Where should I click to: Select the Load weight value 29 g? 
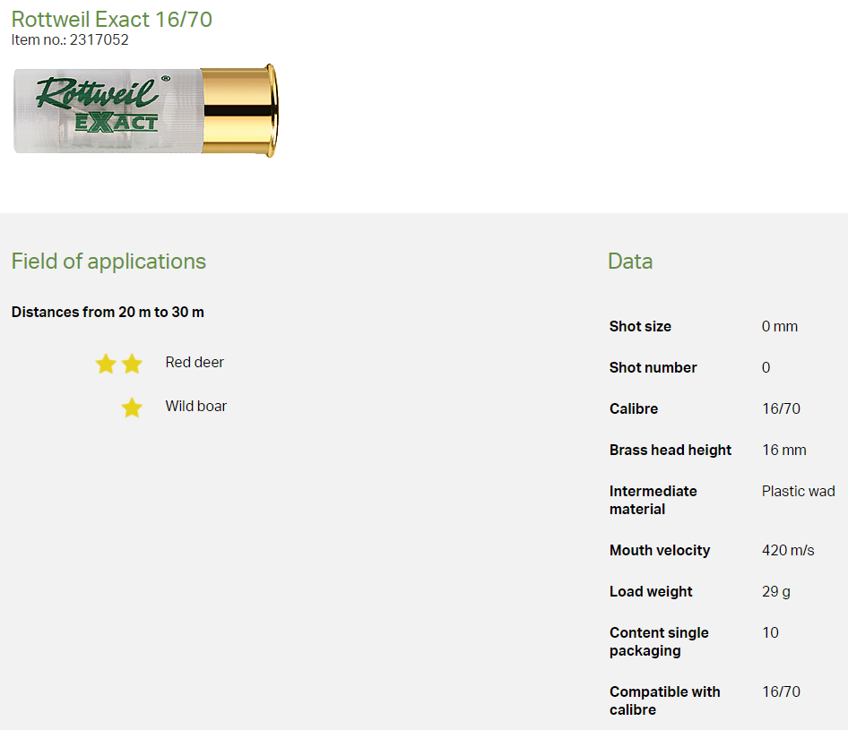coord(776,592)
